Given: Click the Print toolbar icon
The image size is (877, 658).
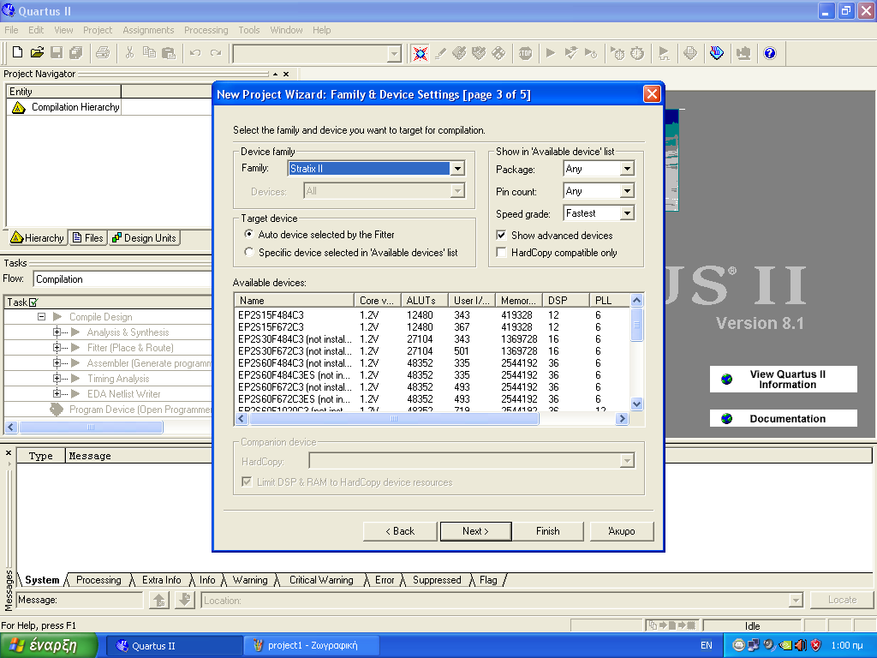Looking at the screenshot, I should click(103, 52).
